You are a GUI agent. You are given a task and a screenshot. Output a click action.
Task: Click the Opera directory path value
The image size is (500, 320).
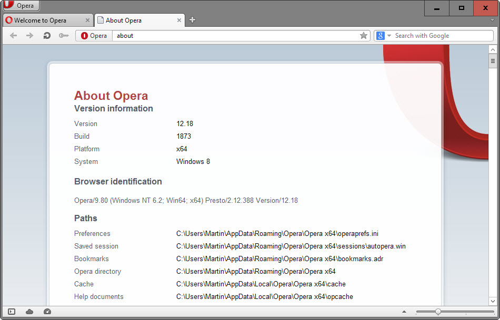click(256, 272)
